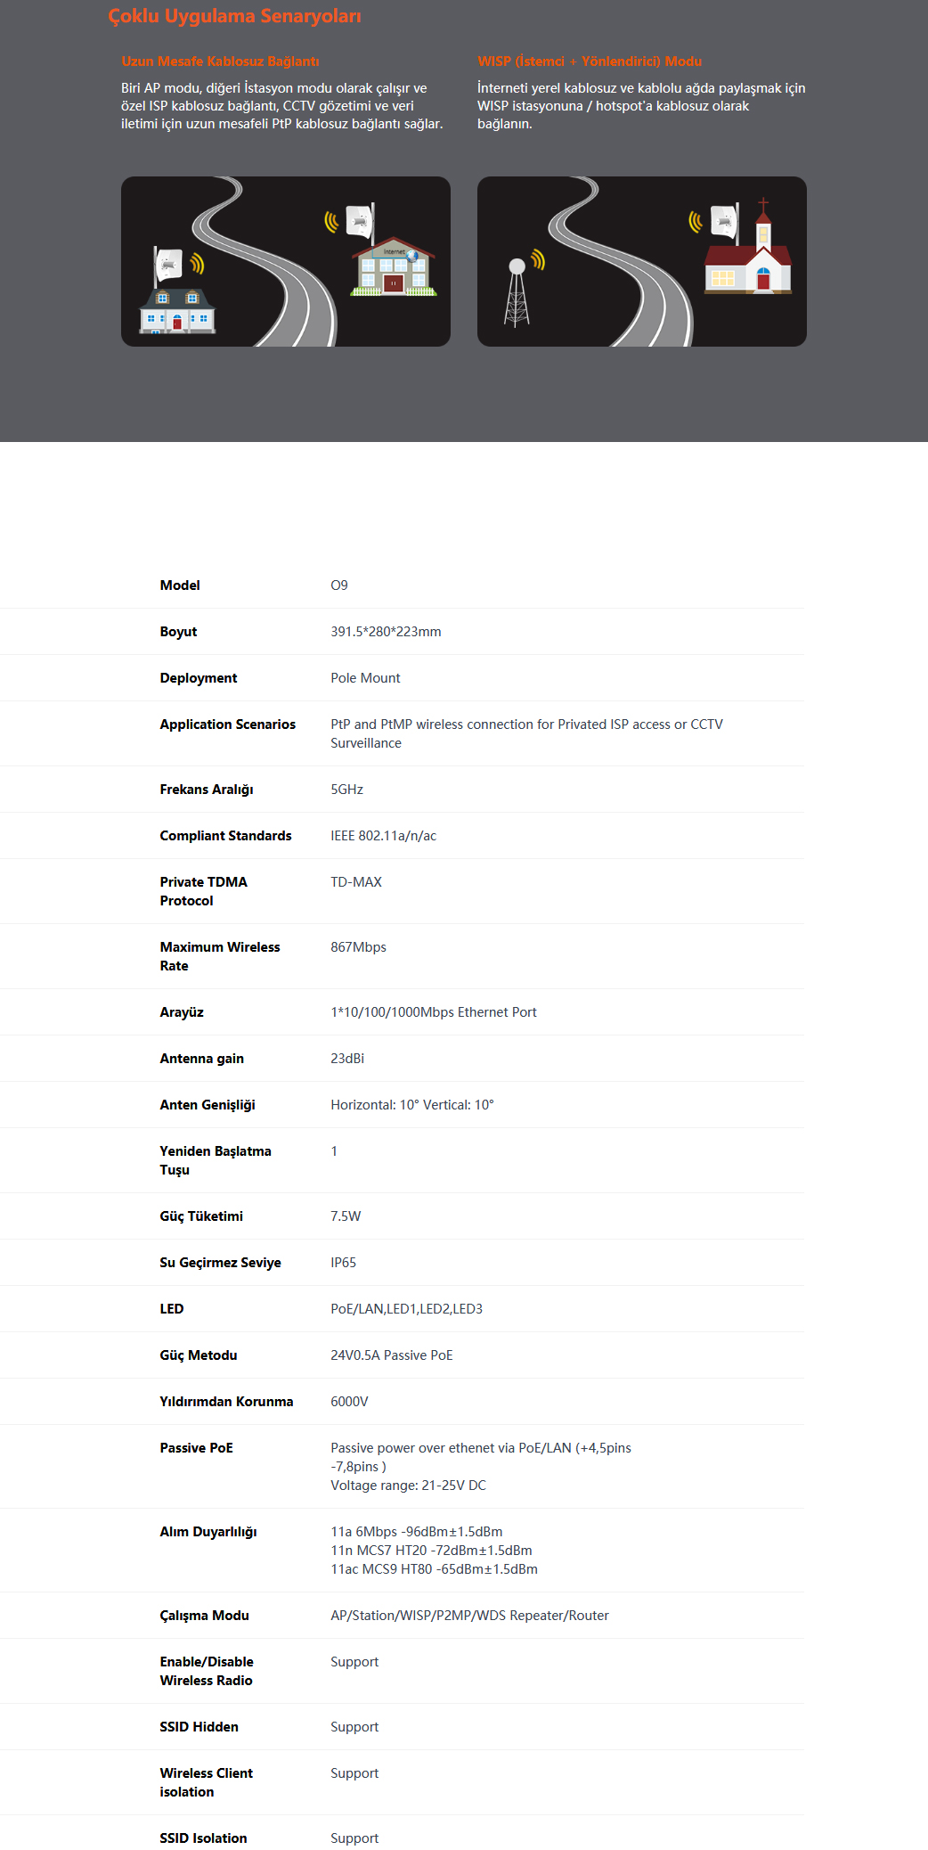Image resolution: width=928 pixels, height=1850 pixels.
Task: Click the long-distance wireless connection illustration
Action: tap(285, 261)
